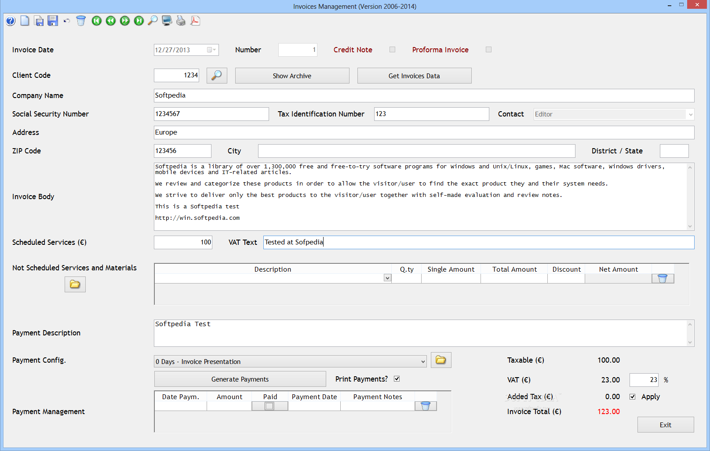Click the Social Security Number field

click(211, 114)
